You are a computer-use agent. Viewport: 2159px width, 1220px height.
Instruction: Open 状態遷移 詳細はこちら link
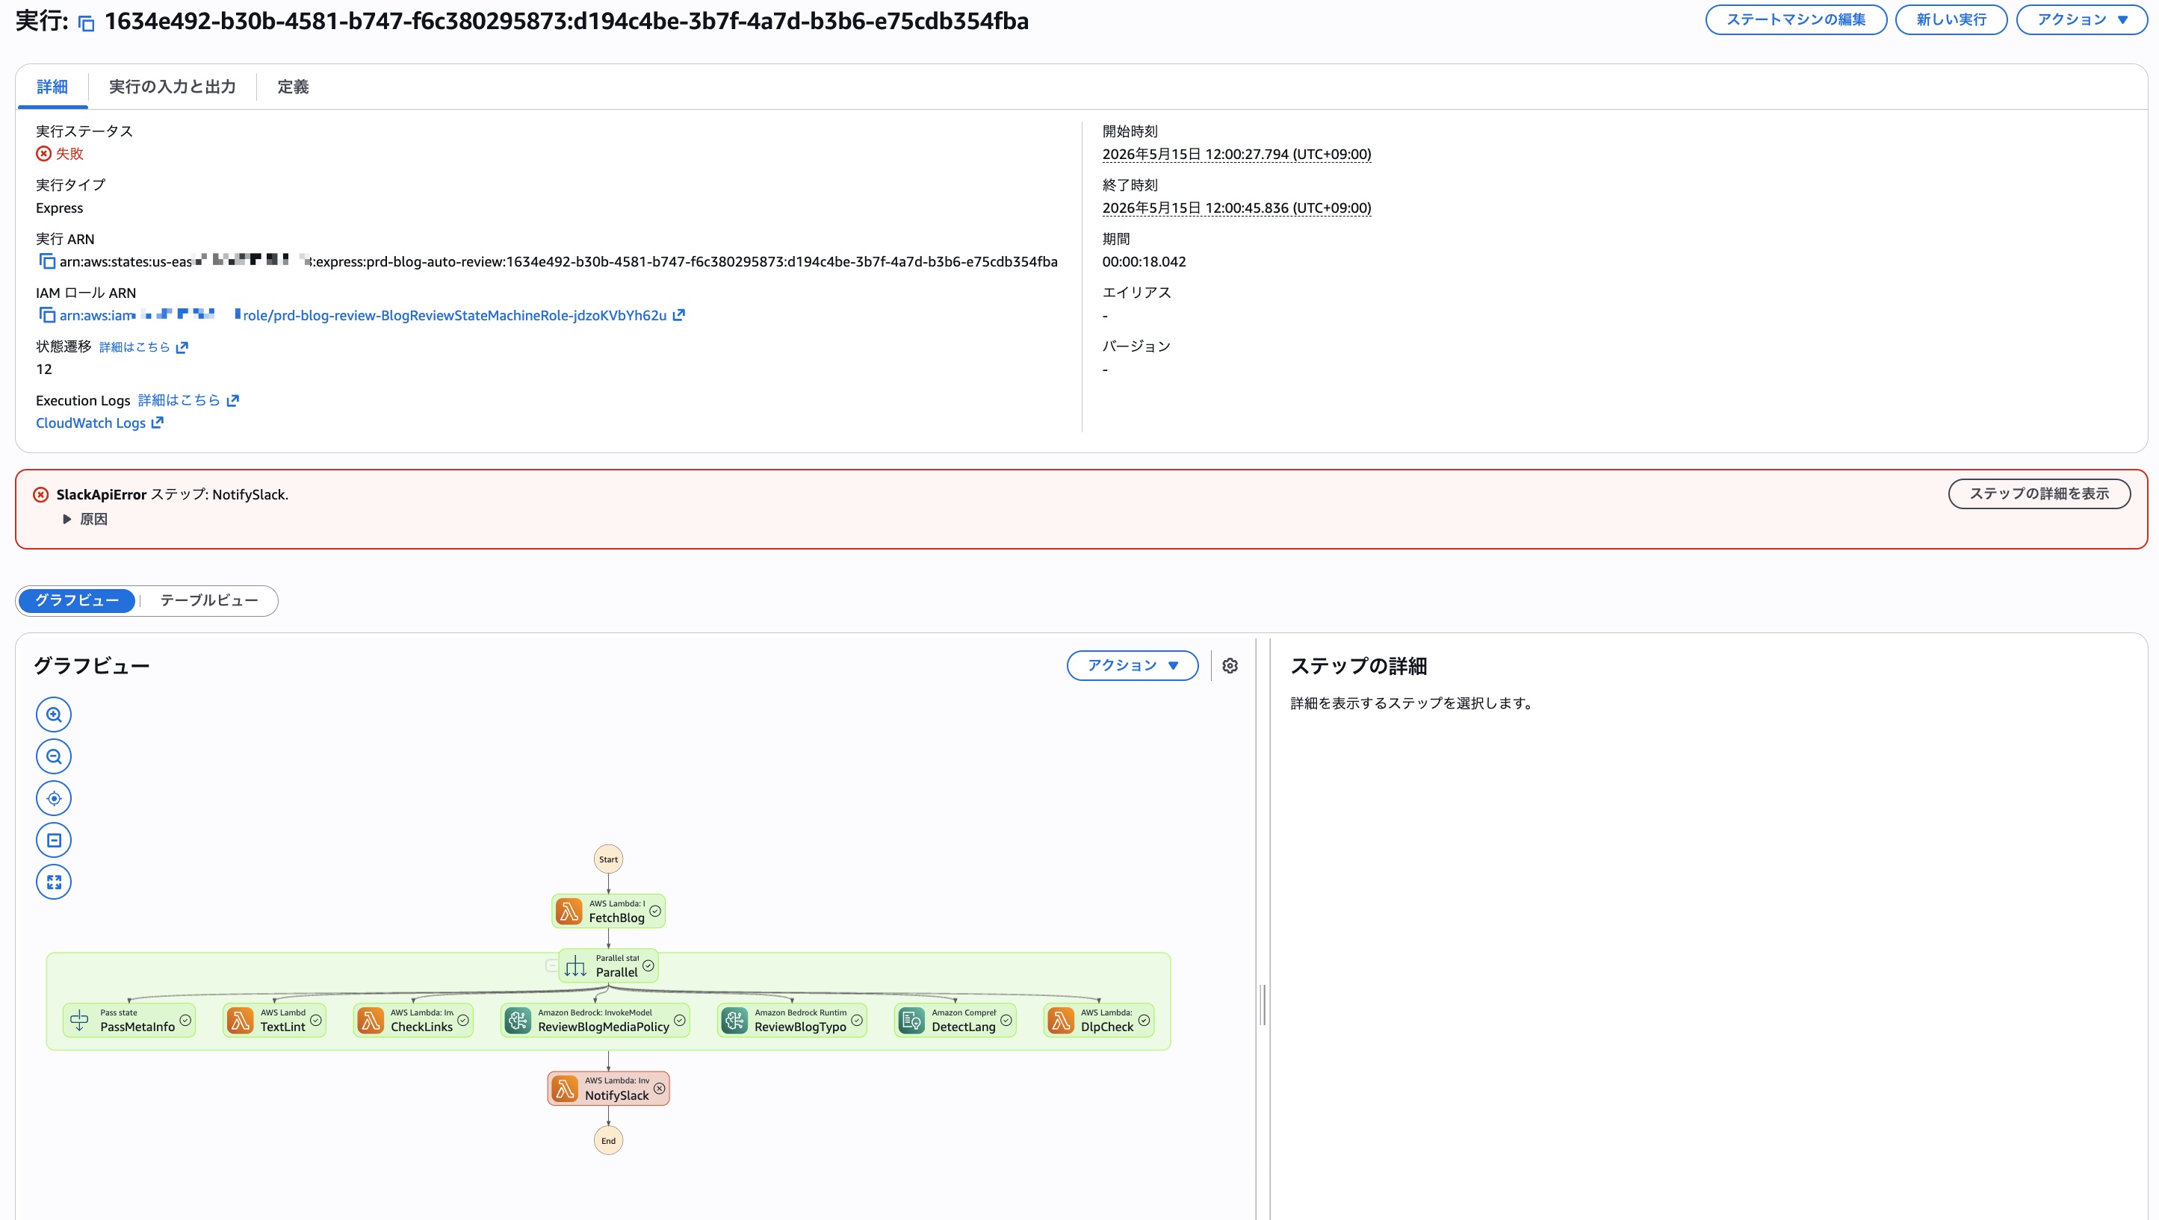[143, 347]
